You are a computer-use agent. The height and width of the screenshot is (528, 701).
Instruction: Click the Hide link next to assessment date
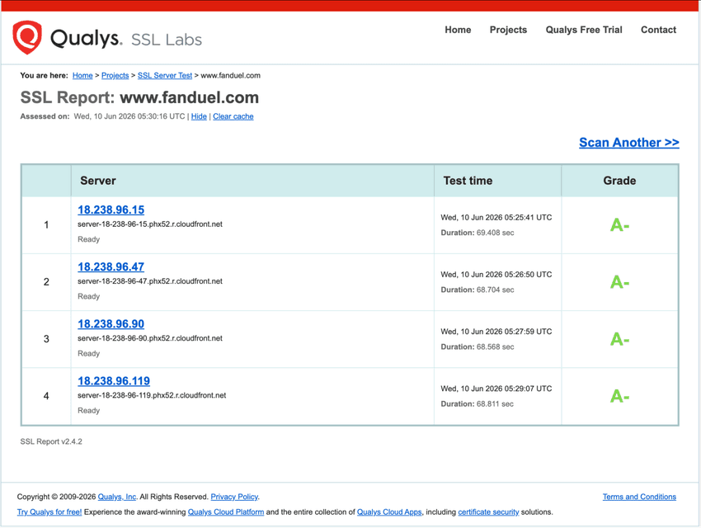pos(199,116)
